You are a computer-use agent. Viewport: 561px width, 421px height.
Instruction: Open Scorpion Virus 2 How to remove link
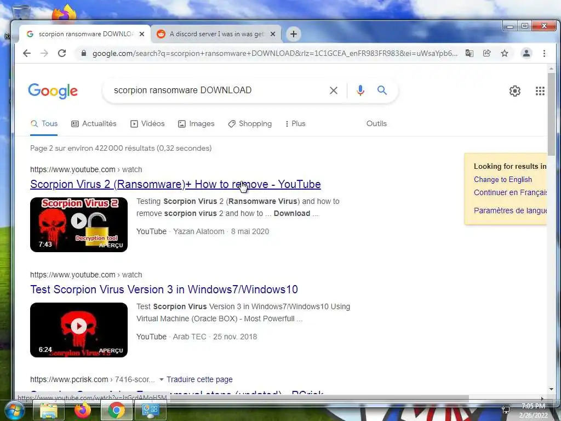coord(175,184)
